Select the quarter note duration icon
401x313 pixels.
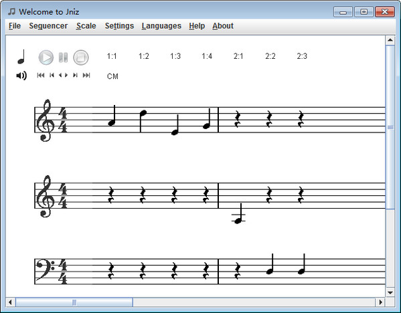pyautogui.click(x=21, y=57)
